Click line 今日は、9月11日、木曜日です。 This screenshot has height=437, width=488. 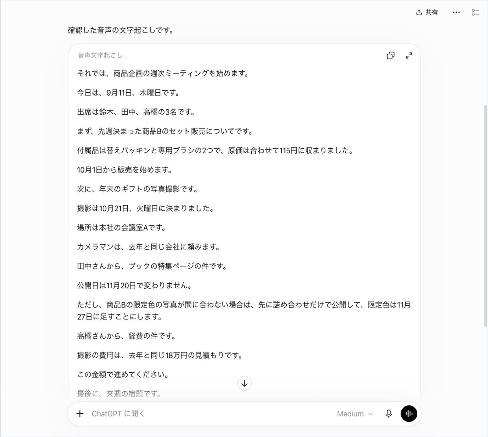click(128, 93)
